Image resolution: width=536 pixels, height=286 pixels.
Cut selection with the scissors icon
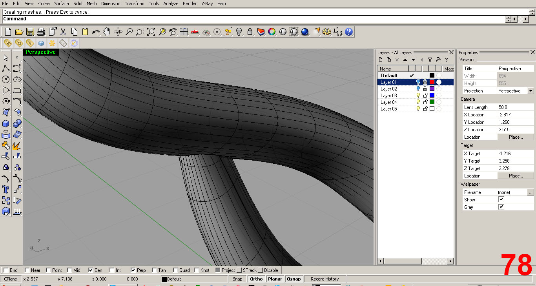tap(63, 32)
